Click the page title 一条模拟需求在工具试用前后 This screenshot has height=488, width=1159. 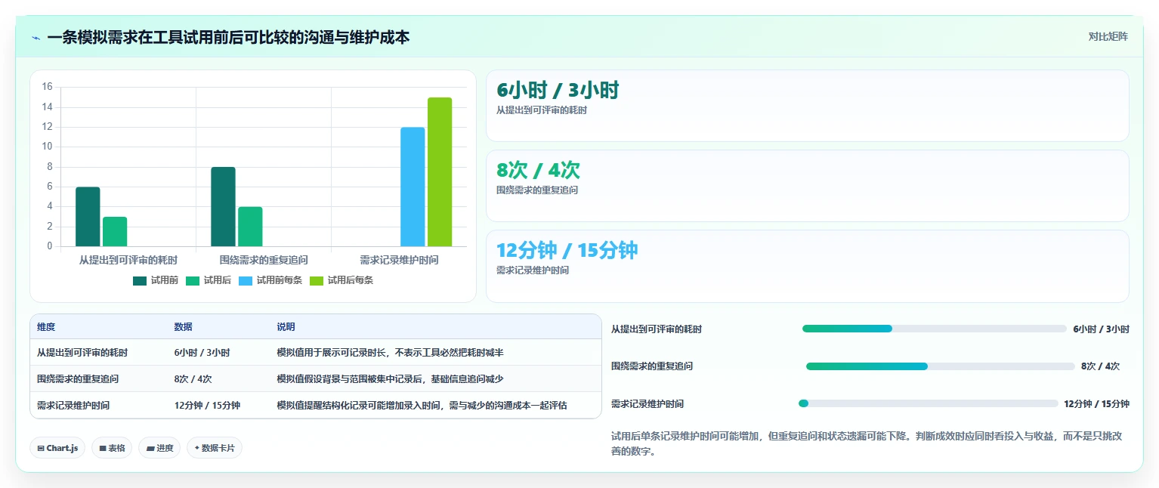228,37
